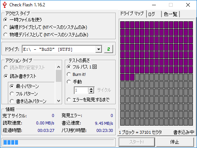The width and height of the screenshot is (197, 148).
Task: Click the 読取速度 0.00 MB/s value
Action: 45,123
